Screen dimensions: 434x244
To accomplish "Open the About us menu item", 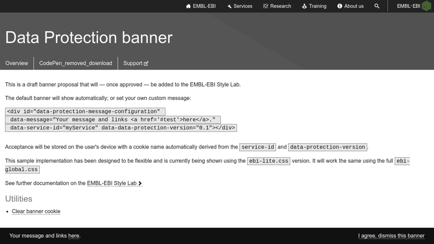I will coord(350,6).
